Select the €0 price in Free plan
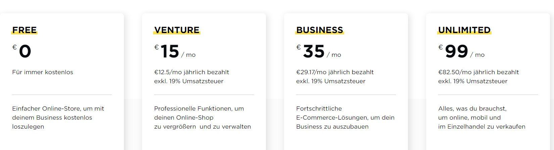This screenshot has width=554, height=150. [22, 52]
